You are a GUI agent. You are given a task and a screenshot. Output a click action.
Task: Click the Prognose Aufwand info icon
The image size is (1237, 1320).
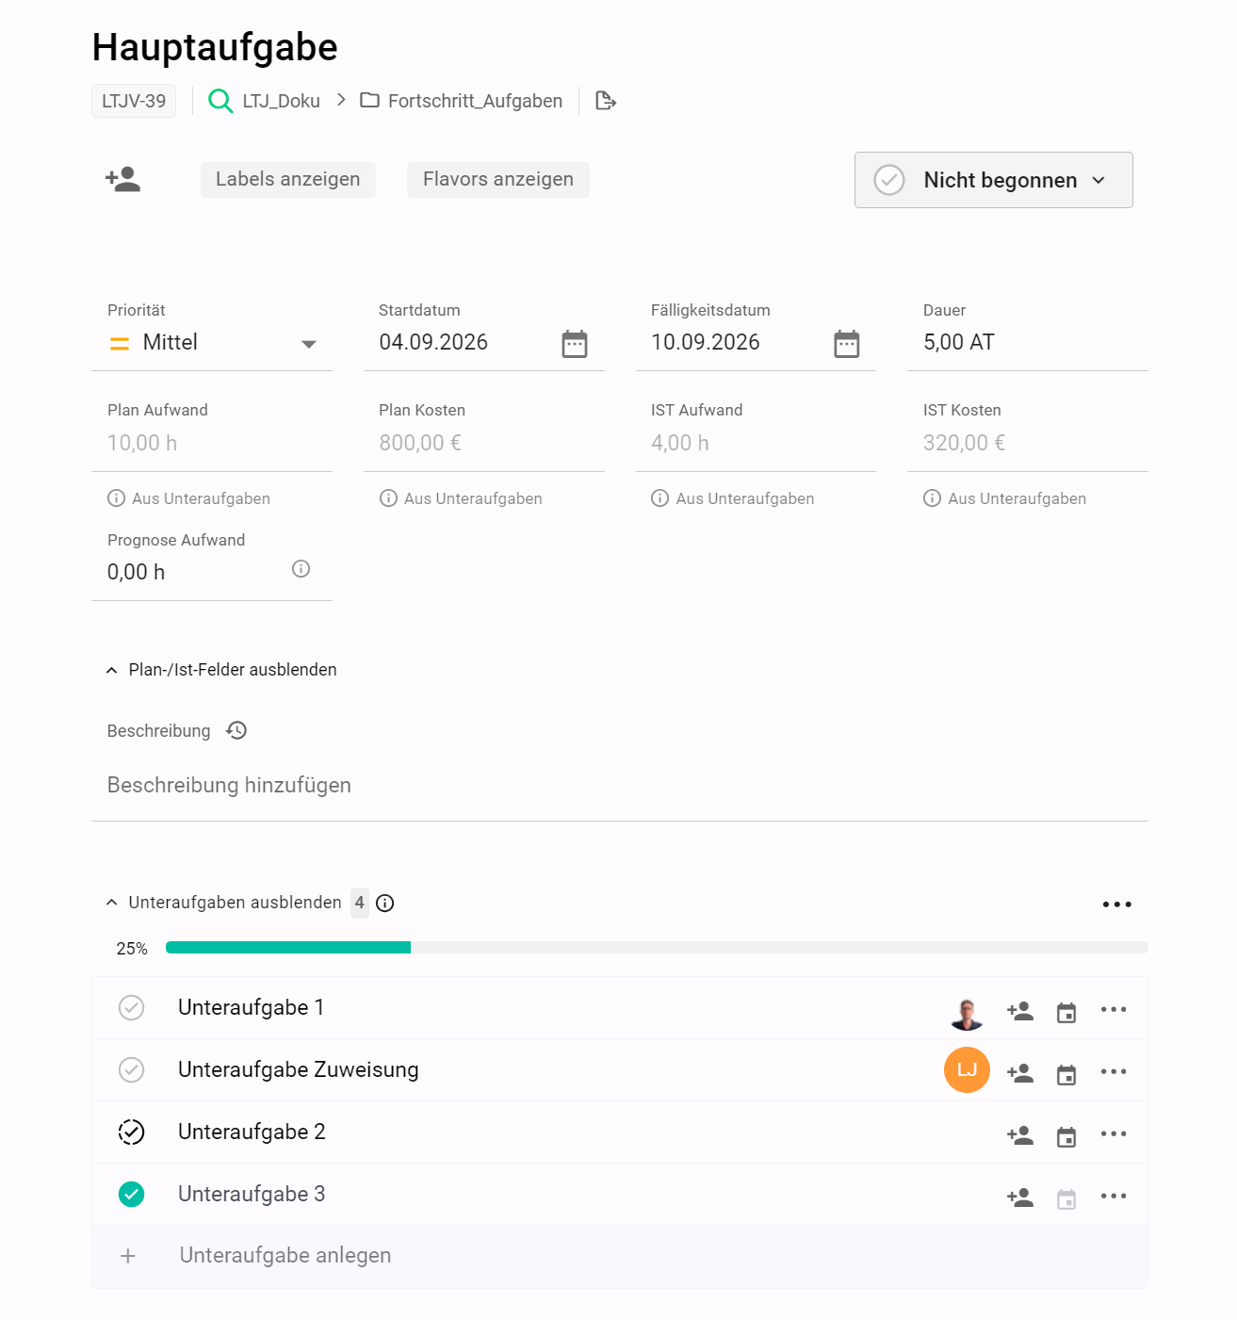pos(301,568)
